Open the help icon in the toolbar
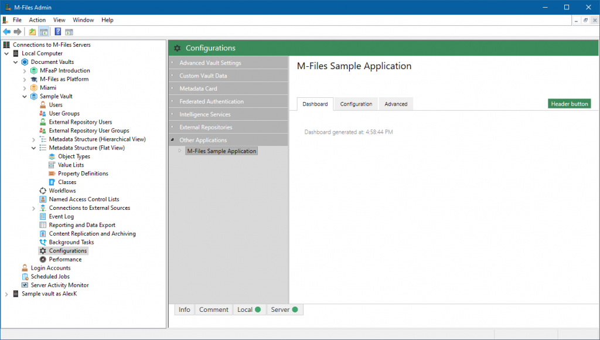The width and height of the screenshot is (600, 340). [x=57, y=32]
